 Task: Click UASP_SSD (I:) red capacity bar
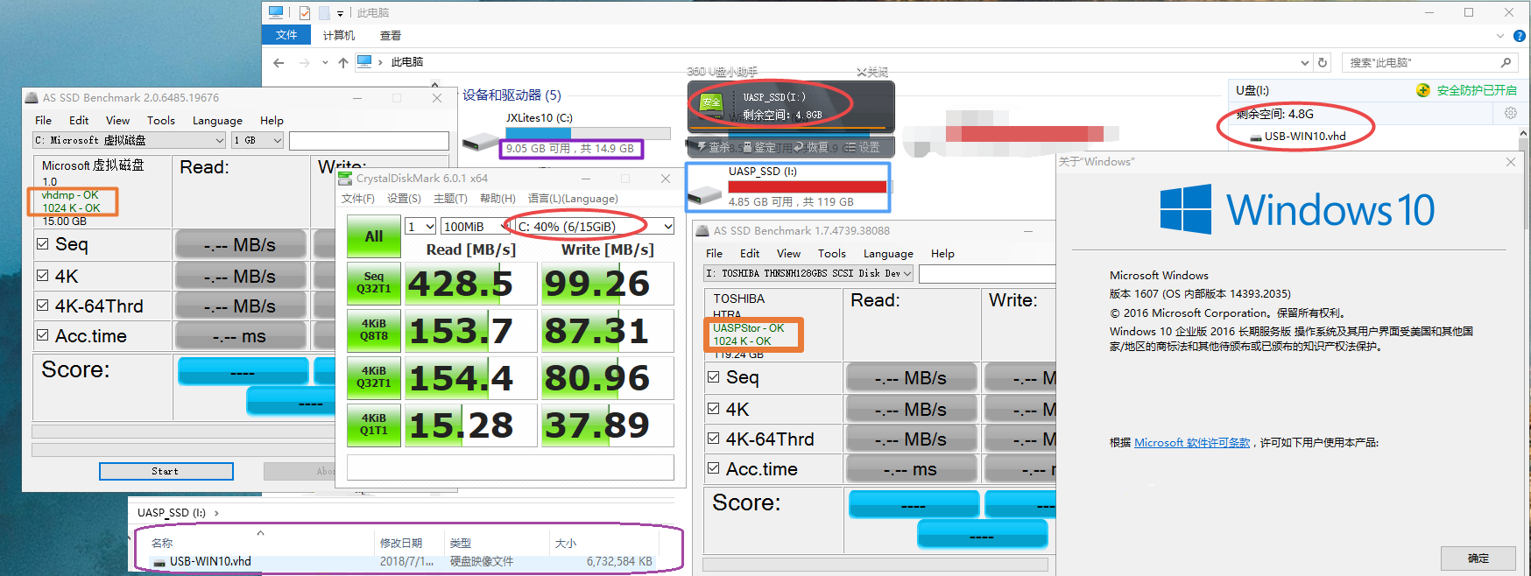tap(808, 186)
